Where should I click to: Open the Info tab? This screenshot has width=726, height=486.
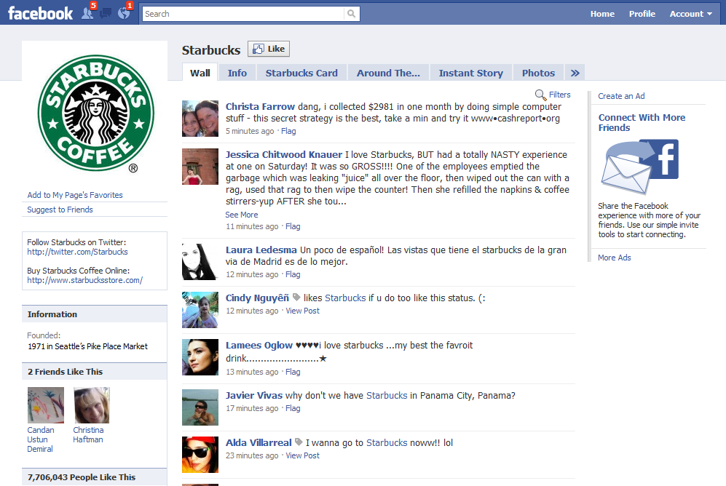pos(237,72)
